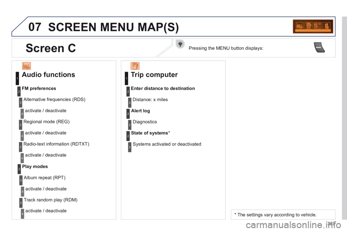Screen dimensions: 347x231
Task: Select the Audio functions heading
Action: pos(48,75)
